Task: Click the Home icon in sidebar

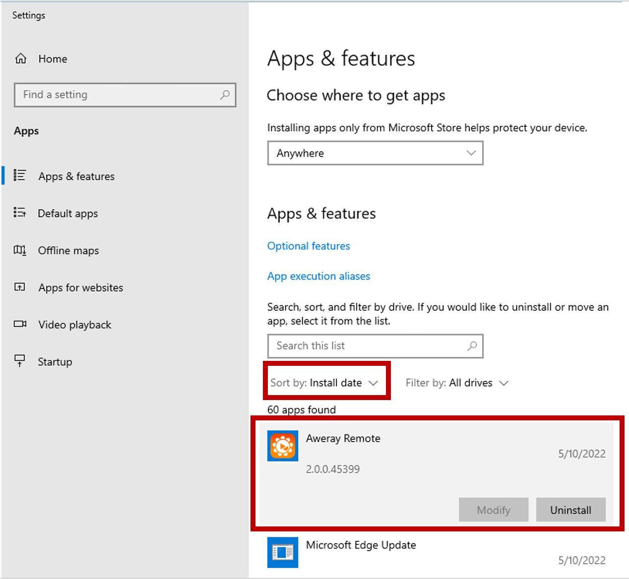Action: click(x=20, y=58)
